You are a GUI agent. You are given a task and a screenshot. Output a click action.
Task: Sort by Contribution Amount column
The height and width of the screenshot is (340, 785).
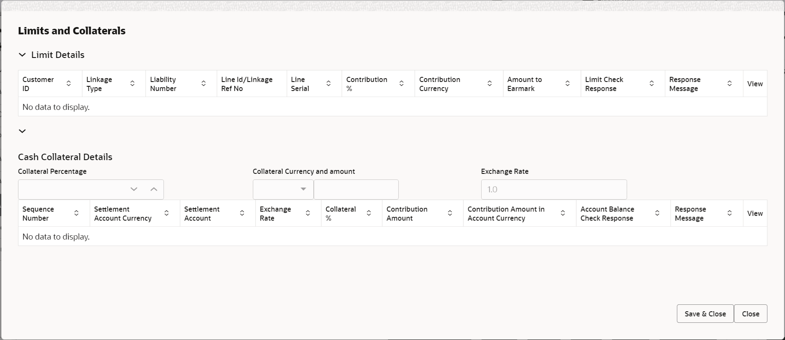(450, 213)
